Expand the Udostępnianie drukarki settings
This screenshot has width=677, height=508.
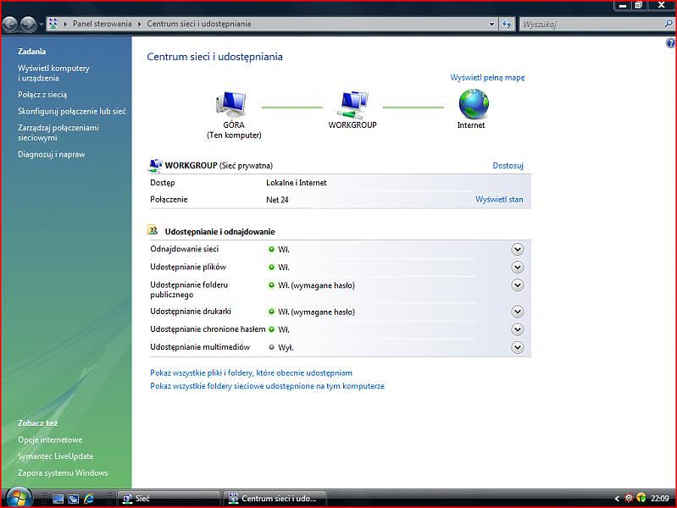point(517,312)
